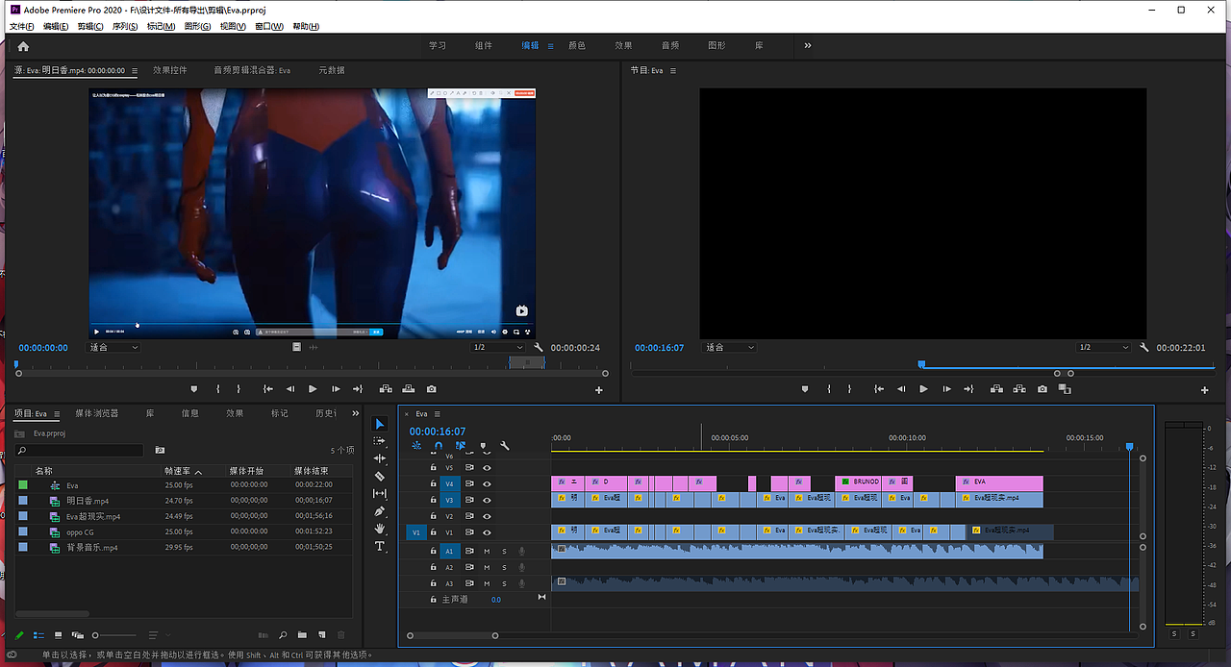This screenshot has height=667, width=1231.
Task: Select the Pen tool
Action: (379, 511)
